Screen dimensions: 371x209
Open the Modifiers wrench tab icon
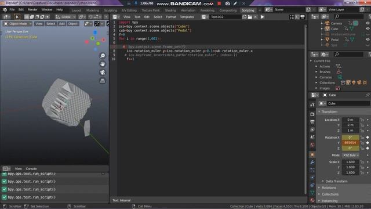312,163
